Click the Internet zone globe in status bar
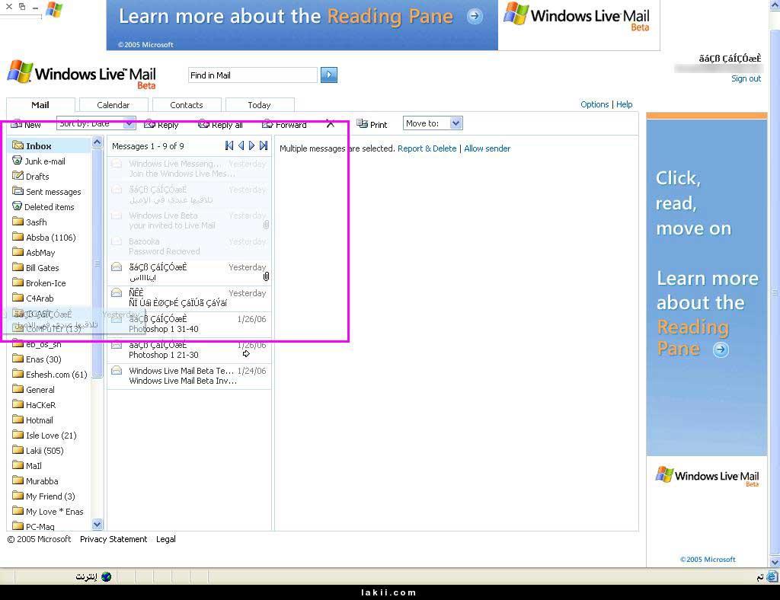780x600 pixels. pos(106,576)
